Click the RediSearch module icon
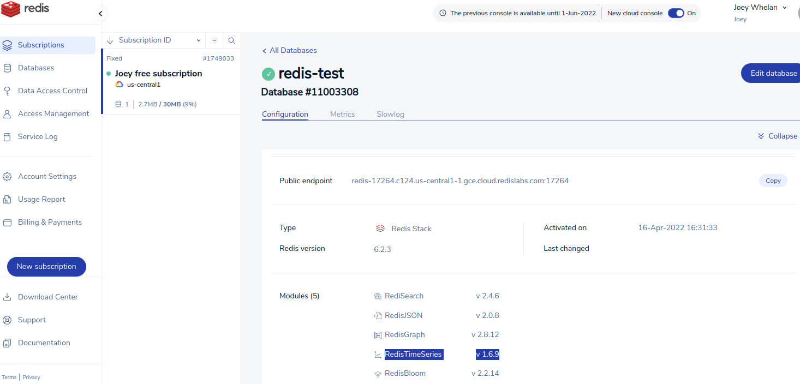The width and height of the screenshot is (800, 384). click(378, 296)
